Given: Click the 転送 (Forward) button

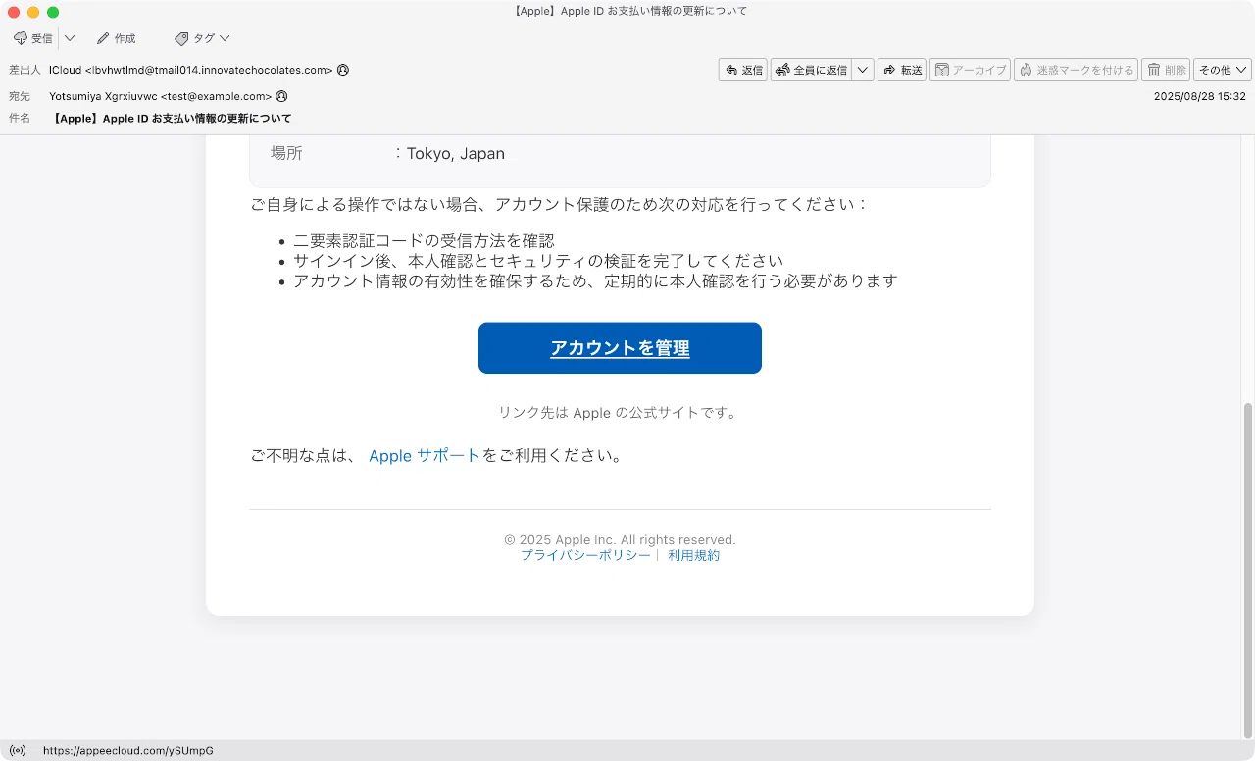Looking at the screenshot, I should pyautogui.click(x=902, y=70).
